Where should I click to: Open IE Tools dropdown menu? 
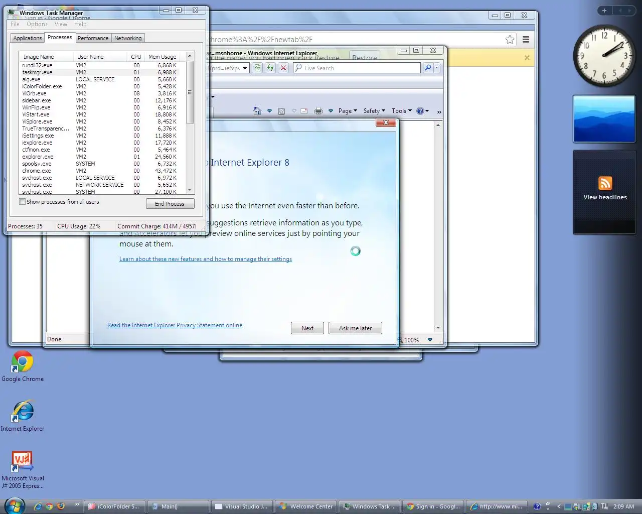tap(402, 111)
